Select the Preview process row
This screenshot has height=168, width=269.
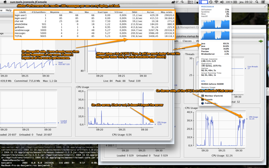click(x=215, y=51)
